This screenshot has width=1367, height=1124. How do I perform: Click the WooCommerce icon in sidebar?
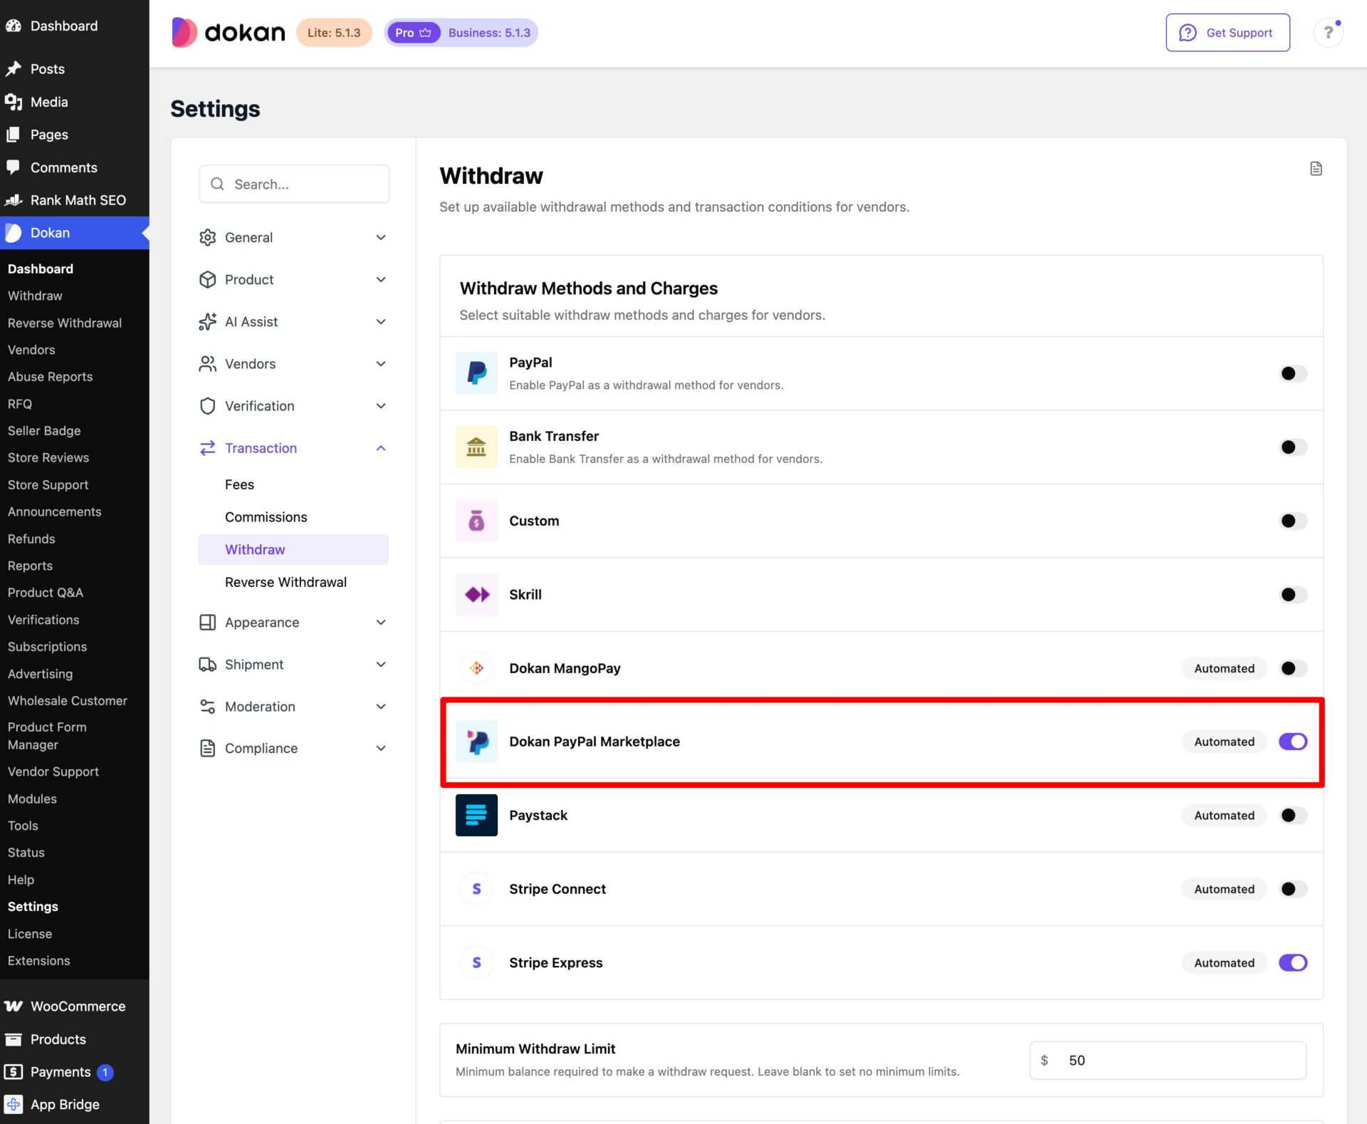tap(14, 1006)
